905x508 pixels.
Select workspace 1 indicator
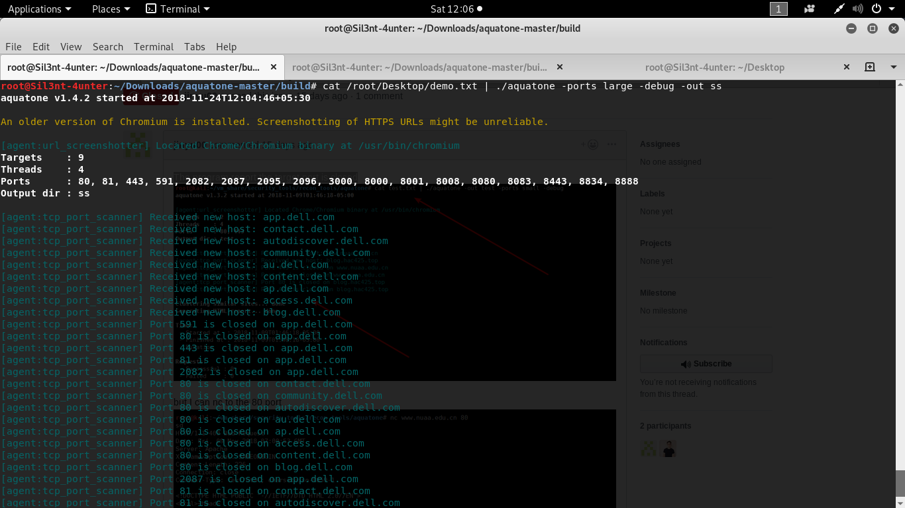[778, 9]
